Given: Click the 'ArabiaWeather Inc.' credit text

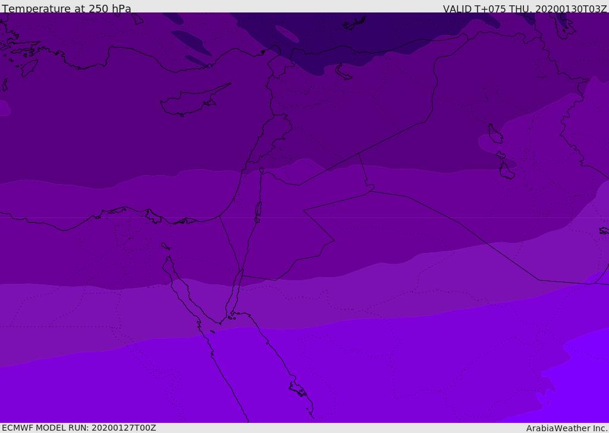Looking at the screenshot, I should click(566, 428).
